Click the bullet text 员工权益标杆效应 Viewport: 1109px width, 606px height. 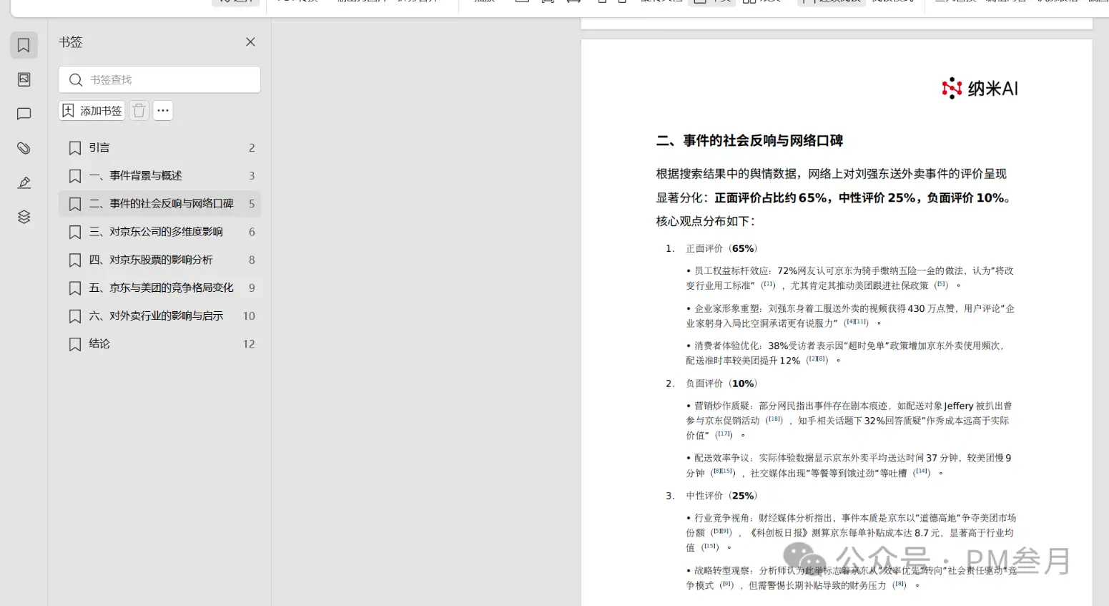coord(733,270)
